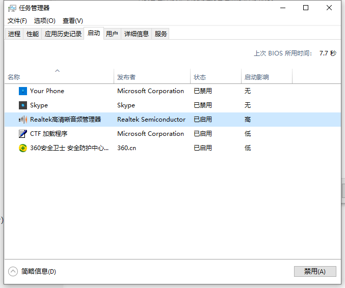Switch to the 详细信息 tab
345x288 pixels.
click(x=137, y=34)
